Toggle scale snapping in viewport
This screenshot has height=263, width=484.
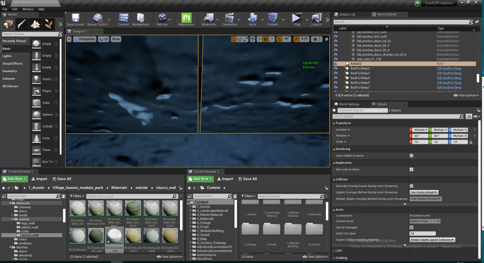pyautogui.click(x=296, y=39)
